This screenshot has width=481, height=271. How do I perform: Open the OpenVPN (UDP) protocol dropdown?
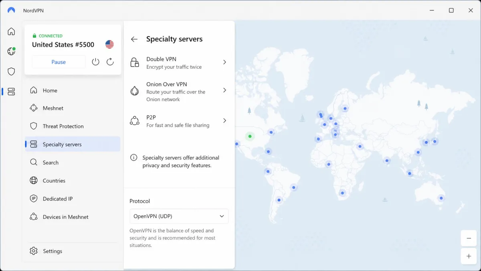[x=179, y=216]
